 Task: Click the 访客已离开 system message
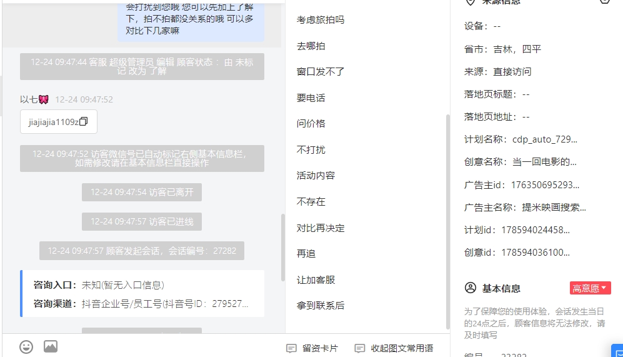pos(142,192)
